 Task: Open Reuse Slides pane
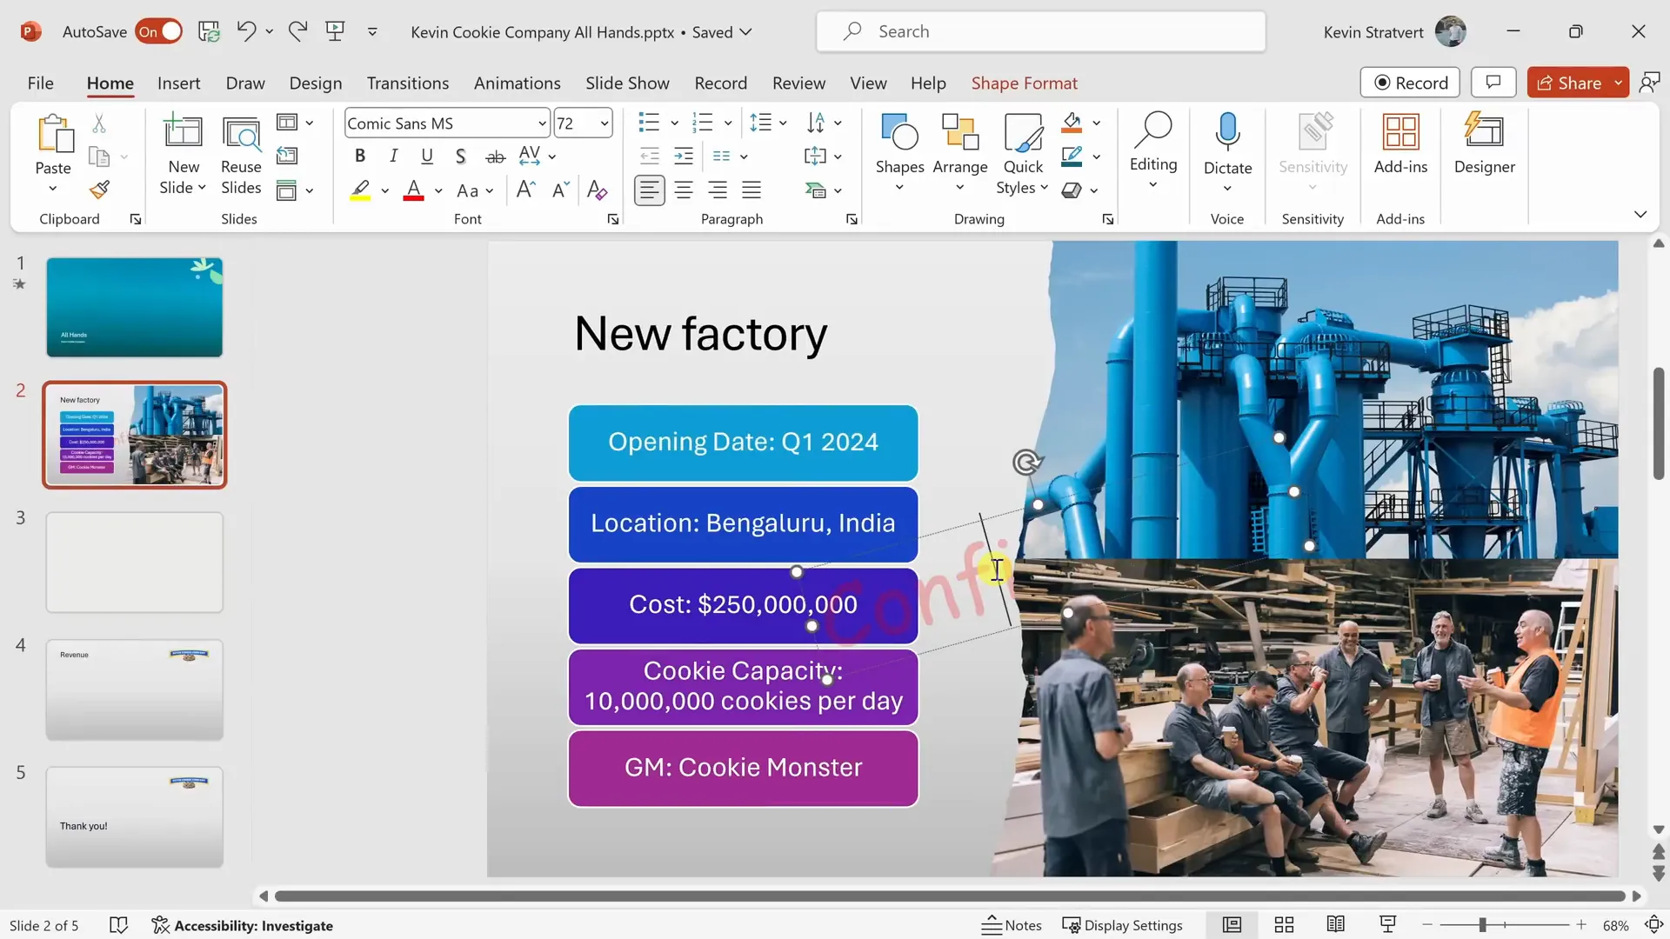click(241, 155)
